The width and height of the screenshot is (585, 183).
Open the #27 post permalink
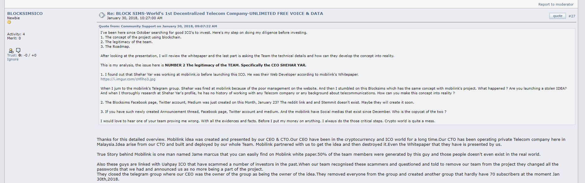click(572, 16)
